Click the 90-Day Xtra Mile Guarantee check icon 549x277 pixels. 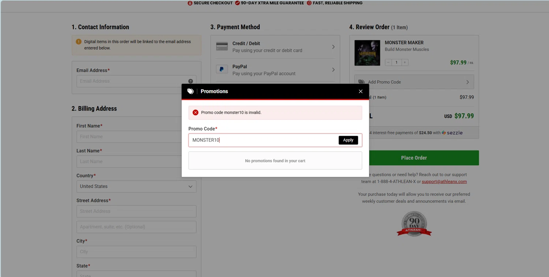tap(237, 3)
